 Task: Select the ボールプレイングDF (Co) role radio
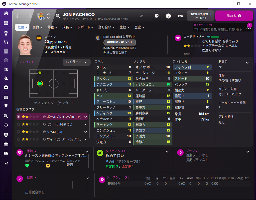coord(18,117)
